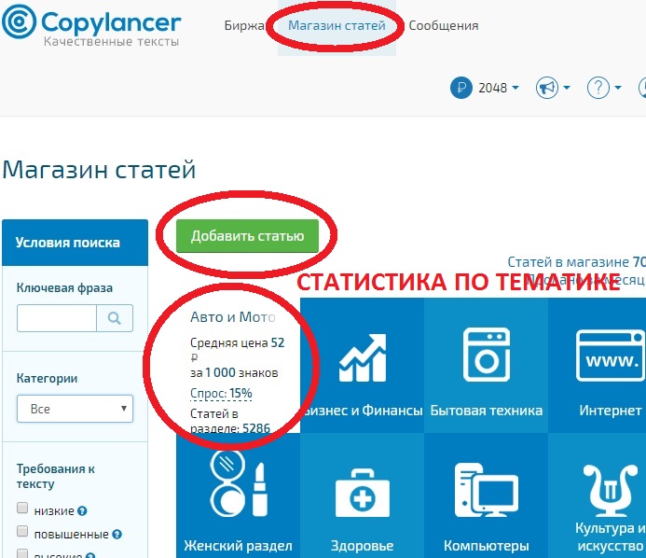Open the Авто и Мото category
Image resolution: width=646 pixels, height=558 pixels.
[x=233, y=317]
